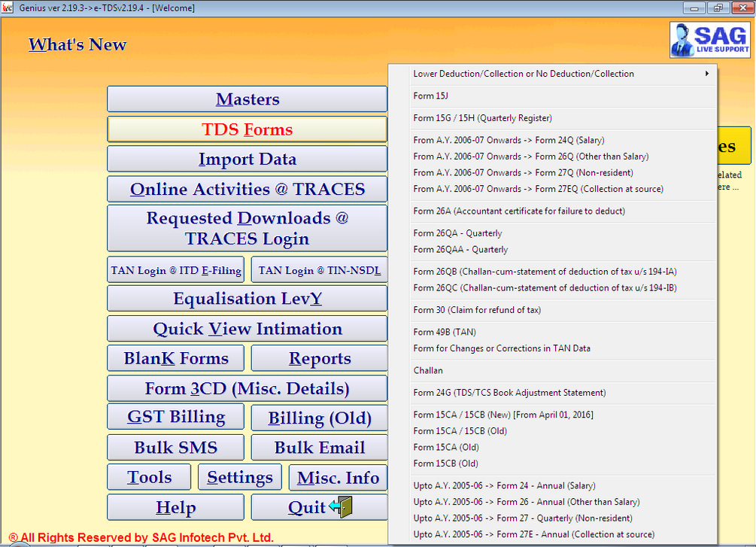This screenshot has height=547, width=756.
Task: Open Online Activities @ TRACES
Action: [x=247, y=189]
